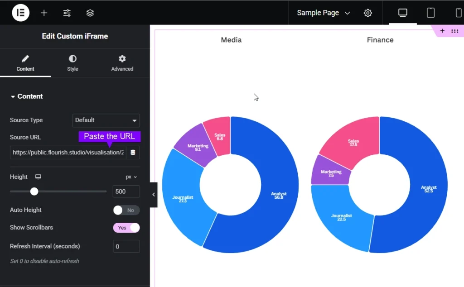Click the Sales 6.8 segment

220,137
